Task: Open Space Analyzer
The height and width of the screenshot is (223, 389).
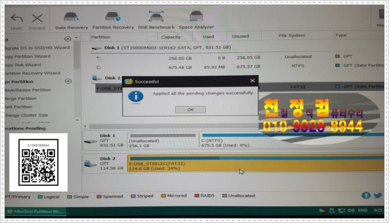Action: pos(196,20)
